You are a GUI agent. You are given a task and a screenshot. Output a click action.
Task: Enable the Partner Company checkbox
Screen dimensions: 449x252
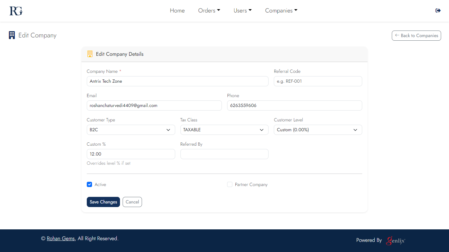point(230,184)
